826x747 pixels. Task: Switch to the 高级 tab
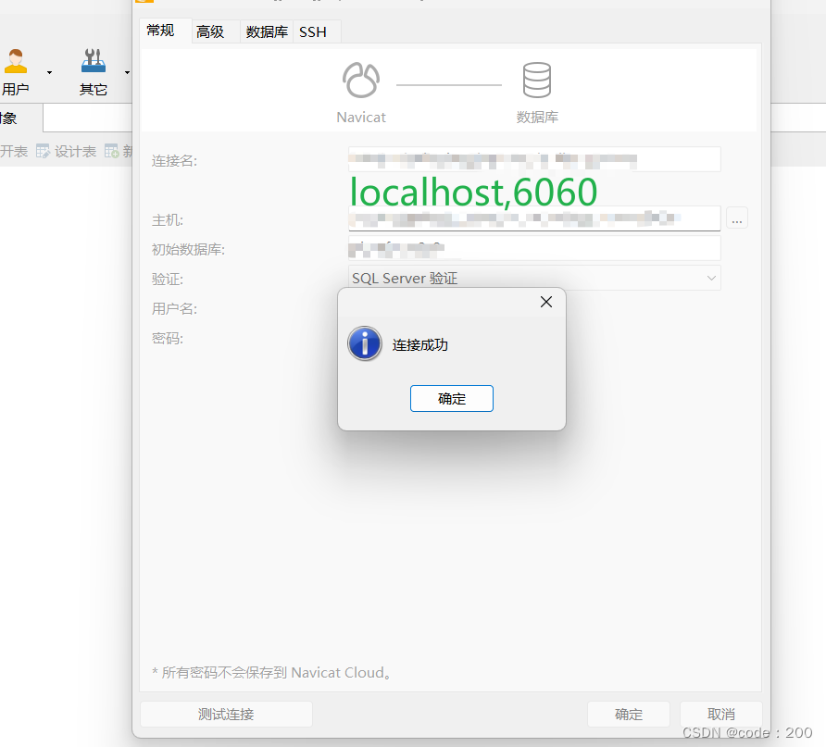click(x=210, y=32)
